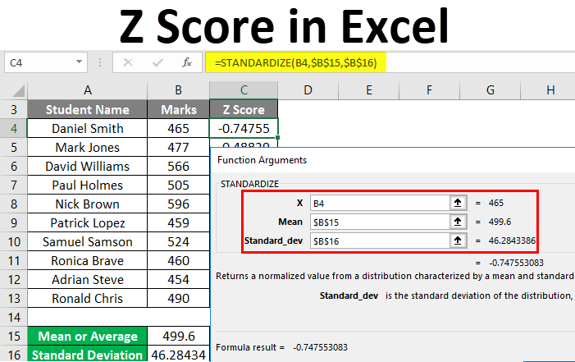Screen dimensions: 575x362
Task: Select column A header
Action: coord(87,90)
